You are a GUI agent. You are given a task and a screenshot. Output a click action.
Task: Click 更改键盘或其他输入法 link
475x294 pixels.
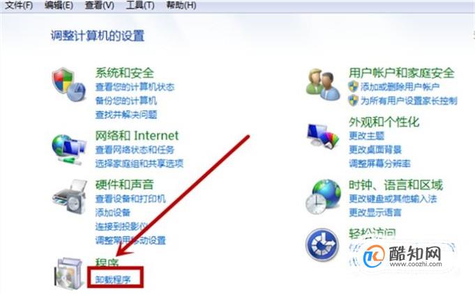click(x=393, y=199)
